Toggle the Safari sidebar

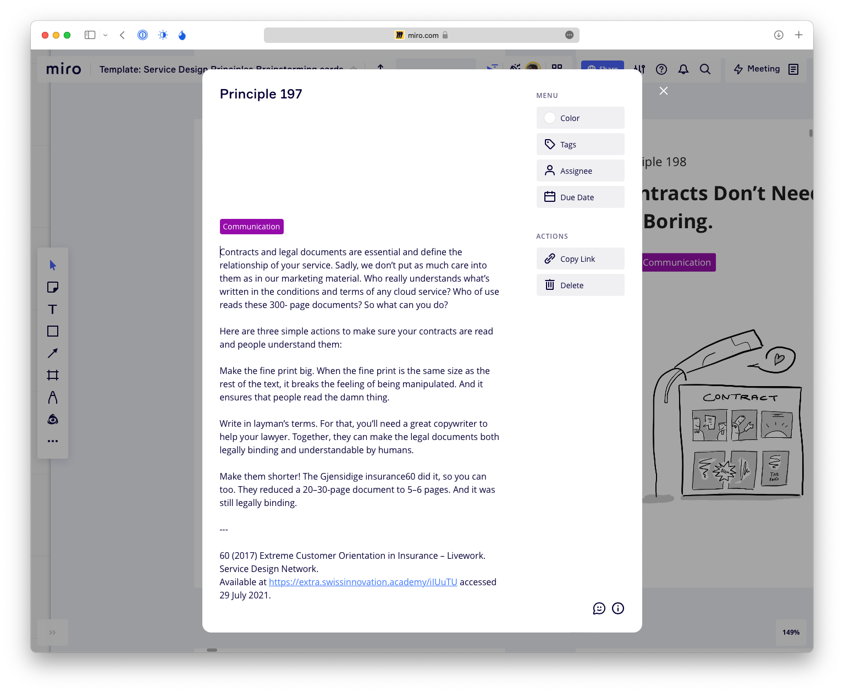point(90,35)
